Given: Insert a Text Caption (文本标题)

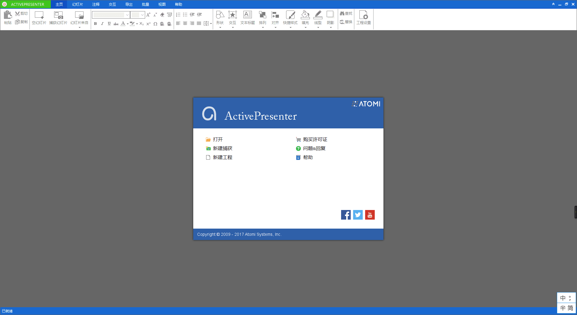Looking at the screenshot, I should click(247, 18).
